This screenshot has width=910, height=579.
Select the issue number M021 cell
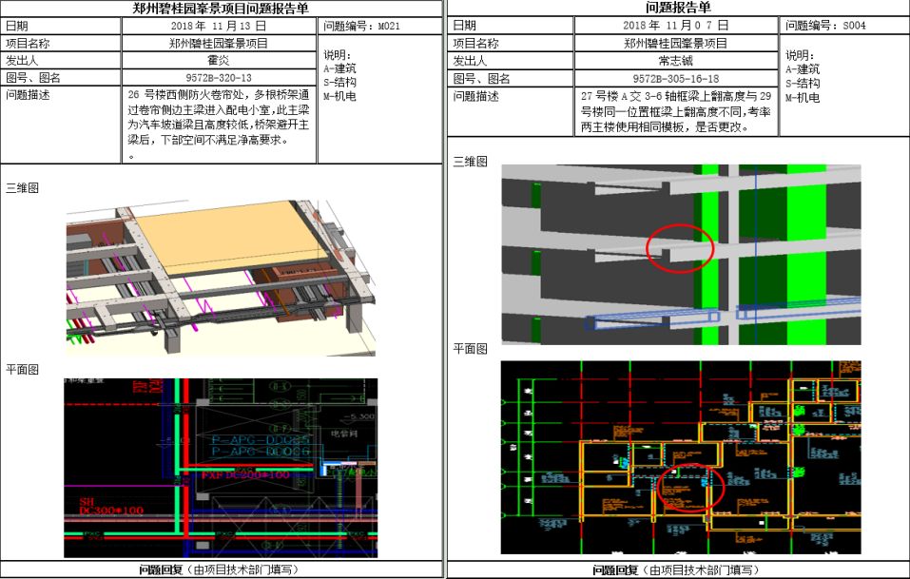379,27
